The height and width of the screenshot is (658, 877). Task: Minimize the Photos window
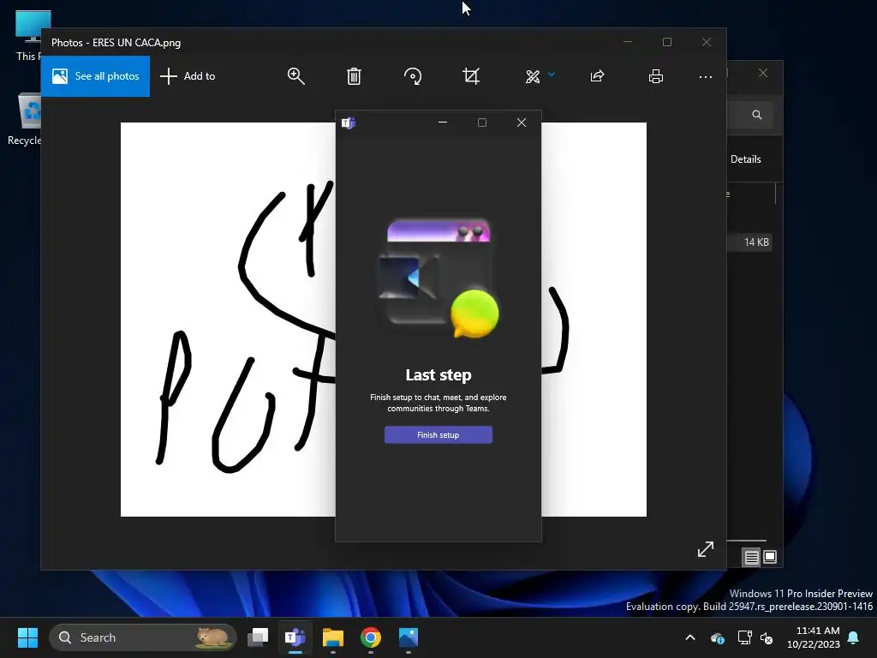pyautogui.click(x=628, y=42)
